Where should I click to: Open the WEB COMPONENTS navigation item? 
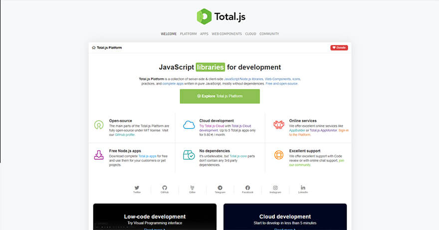coord(226,34)
